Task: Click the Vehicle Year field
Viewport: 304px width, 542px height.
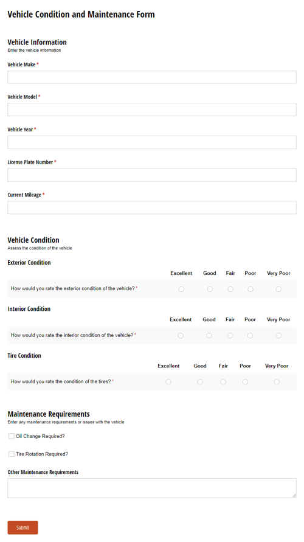Action: 151,142
